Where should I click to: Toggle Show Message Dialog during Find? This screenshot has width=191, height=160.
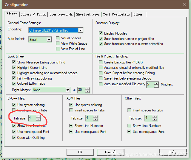click(14, 62)
